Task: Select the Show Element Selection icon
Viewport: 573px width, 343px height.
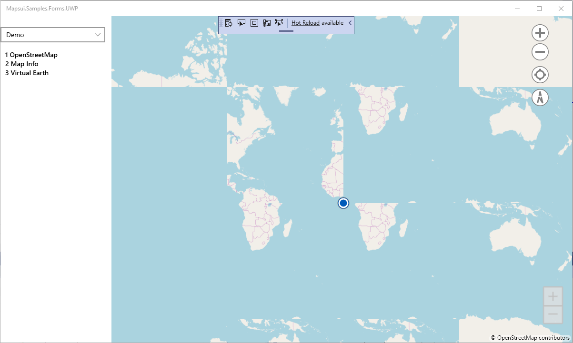Action: click(x=279, y=22)
